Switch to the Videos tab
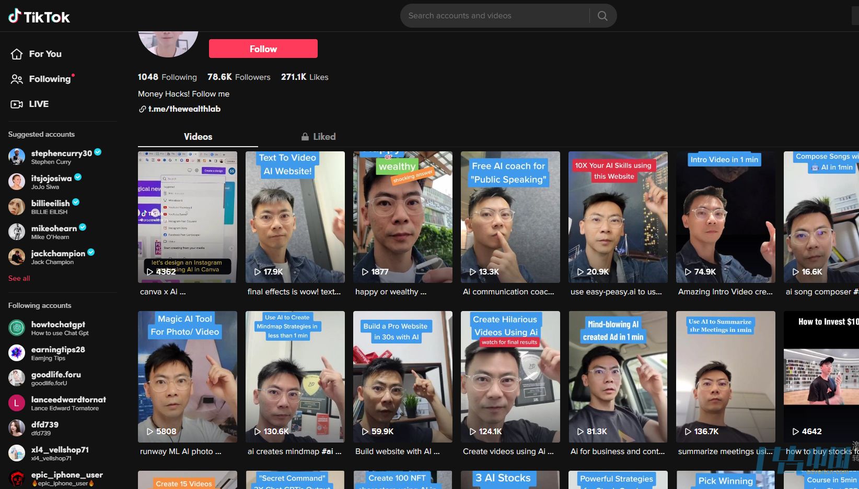Viewport: 859px width, 489px height. [x=198, y=136]
